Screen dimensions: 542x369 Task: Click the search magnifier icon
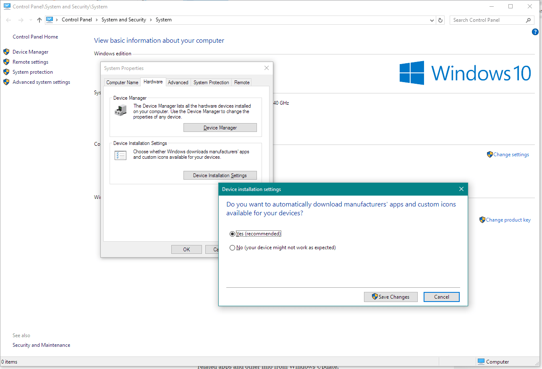coord(529,20)
